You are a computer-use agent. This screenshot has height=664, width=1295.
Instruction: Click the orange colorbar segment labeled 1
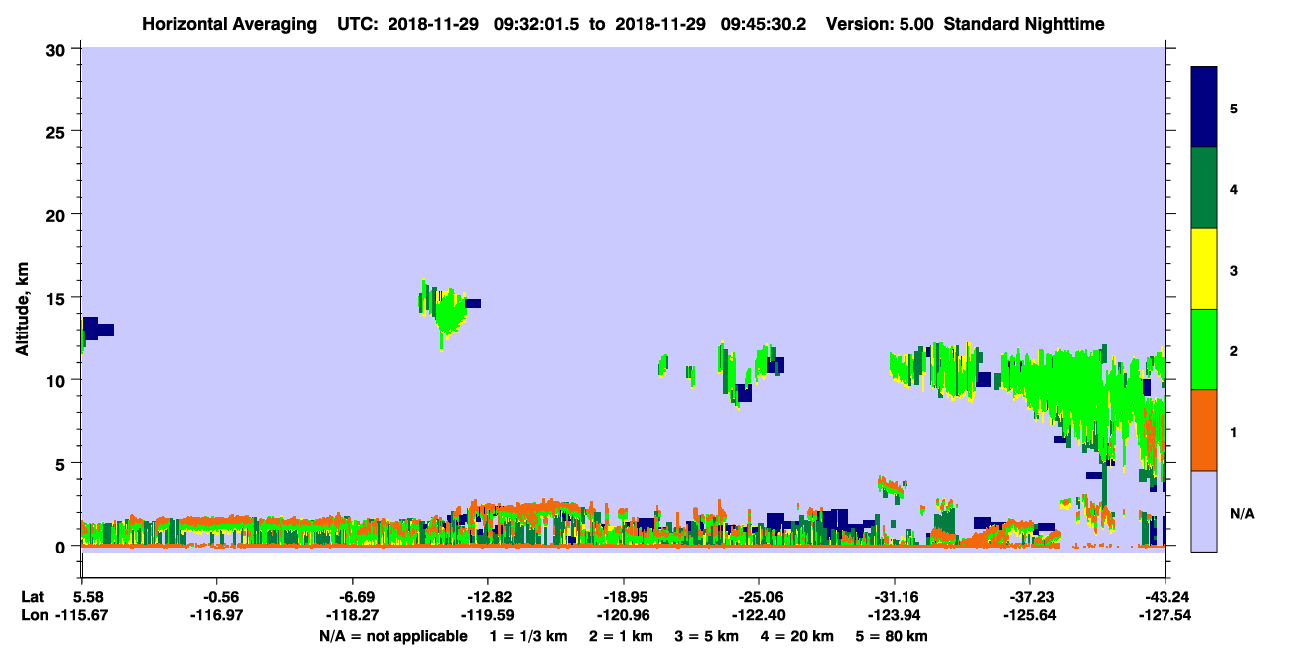tap(1204, 430)
